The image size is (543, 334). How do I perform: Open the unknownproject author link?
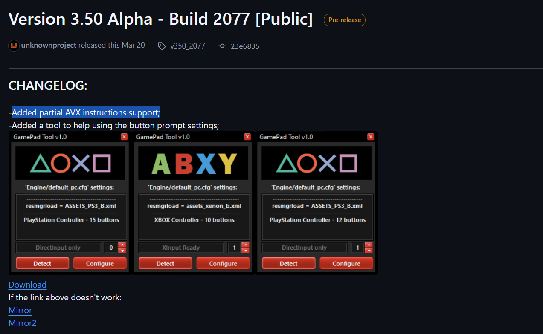pyautogui.click(x=49, y=45)
